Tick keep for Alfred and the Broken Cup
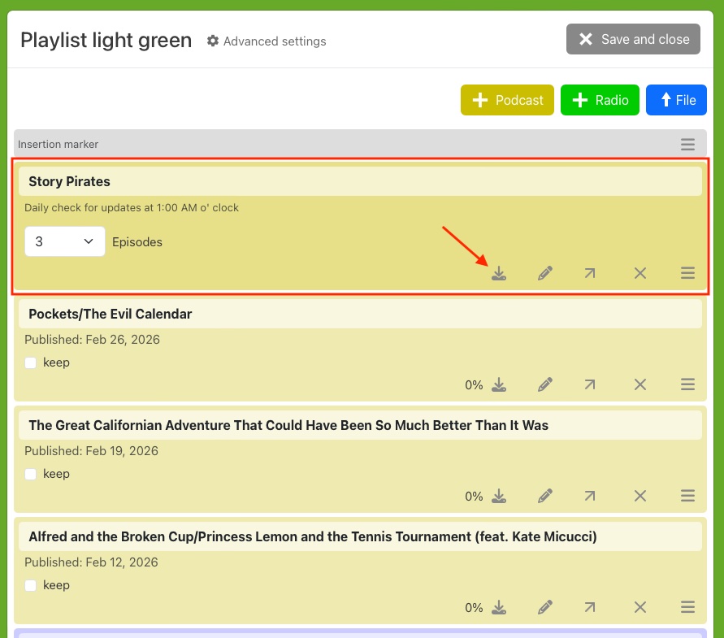This screenshot has height=638, width=724. click(x=31, y=585)
